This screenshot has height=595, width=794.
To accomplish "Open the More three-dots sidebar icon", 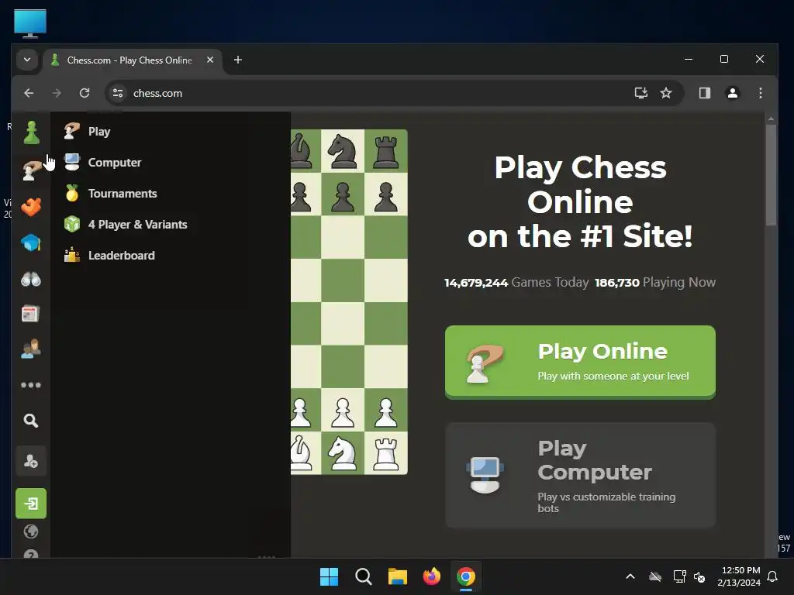I will coord(31,385).
